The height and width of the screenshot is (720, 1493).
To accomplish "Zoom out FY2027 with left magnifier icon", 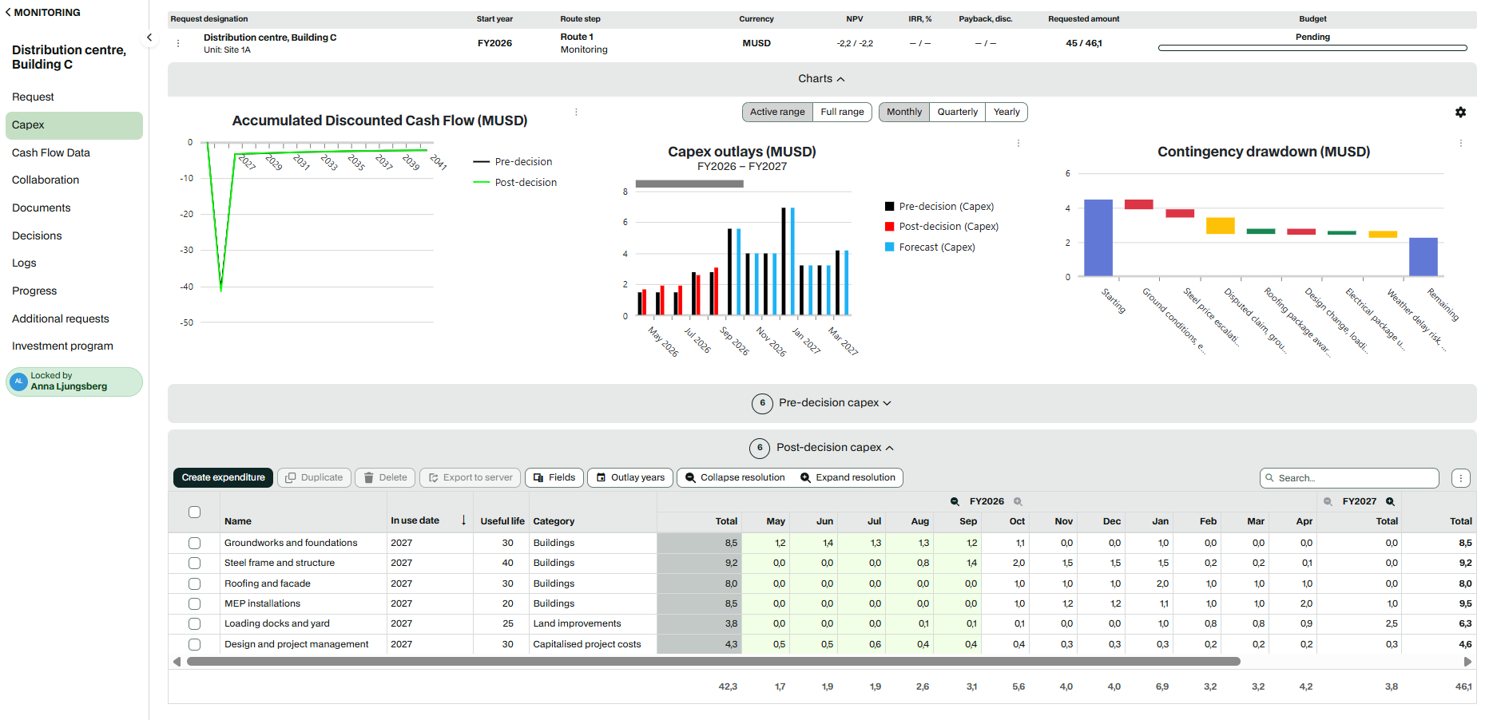I will click(1328, 501).
